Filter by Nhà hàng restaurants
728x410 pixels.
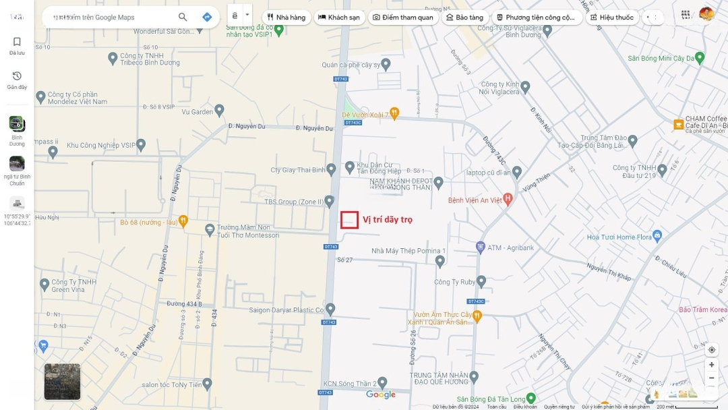click(286, 18)
